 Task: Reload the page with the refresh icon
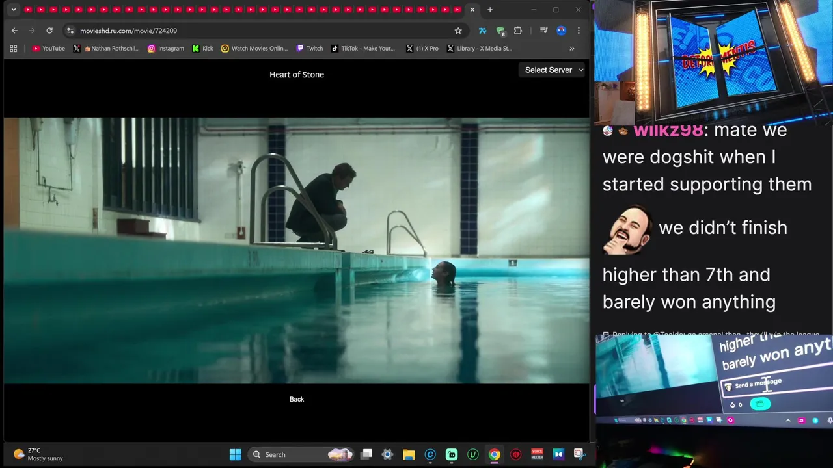pos(49,31)
